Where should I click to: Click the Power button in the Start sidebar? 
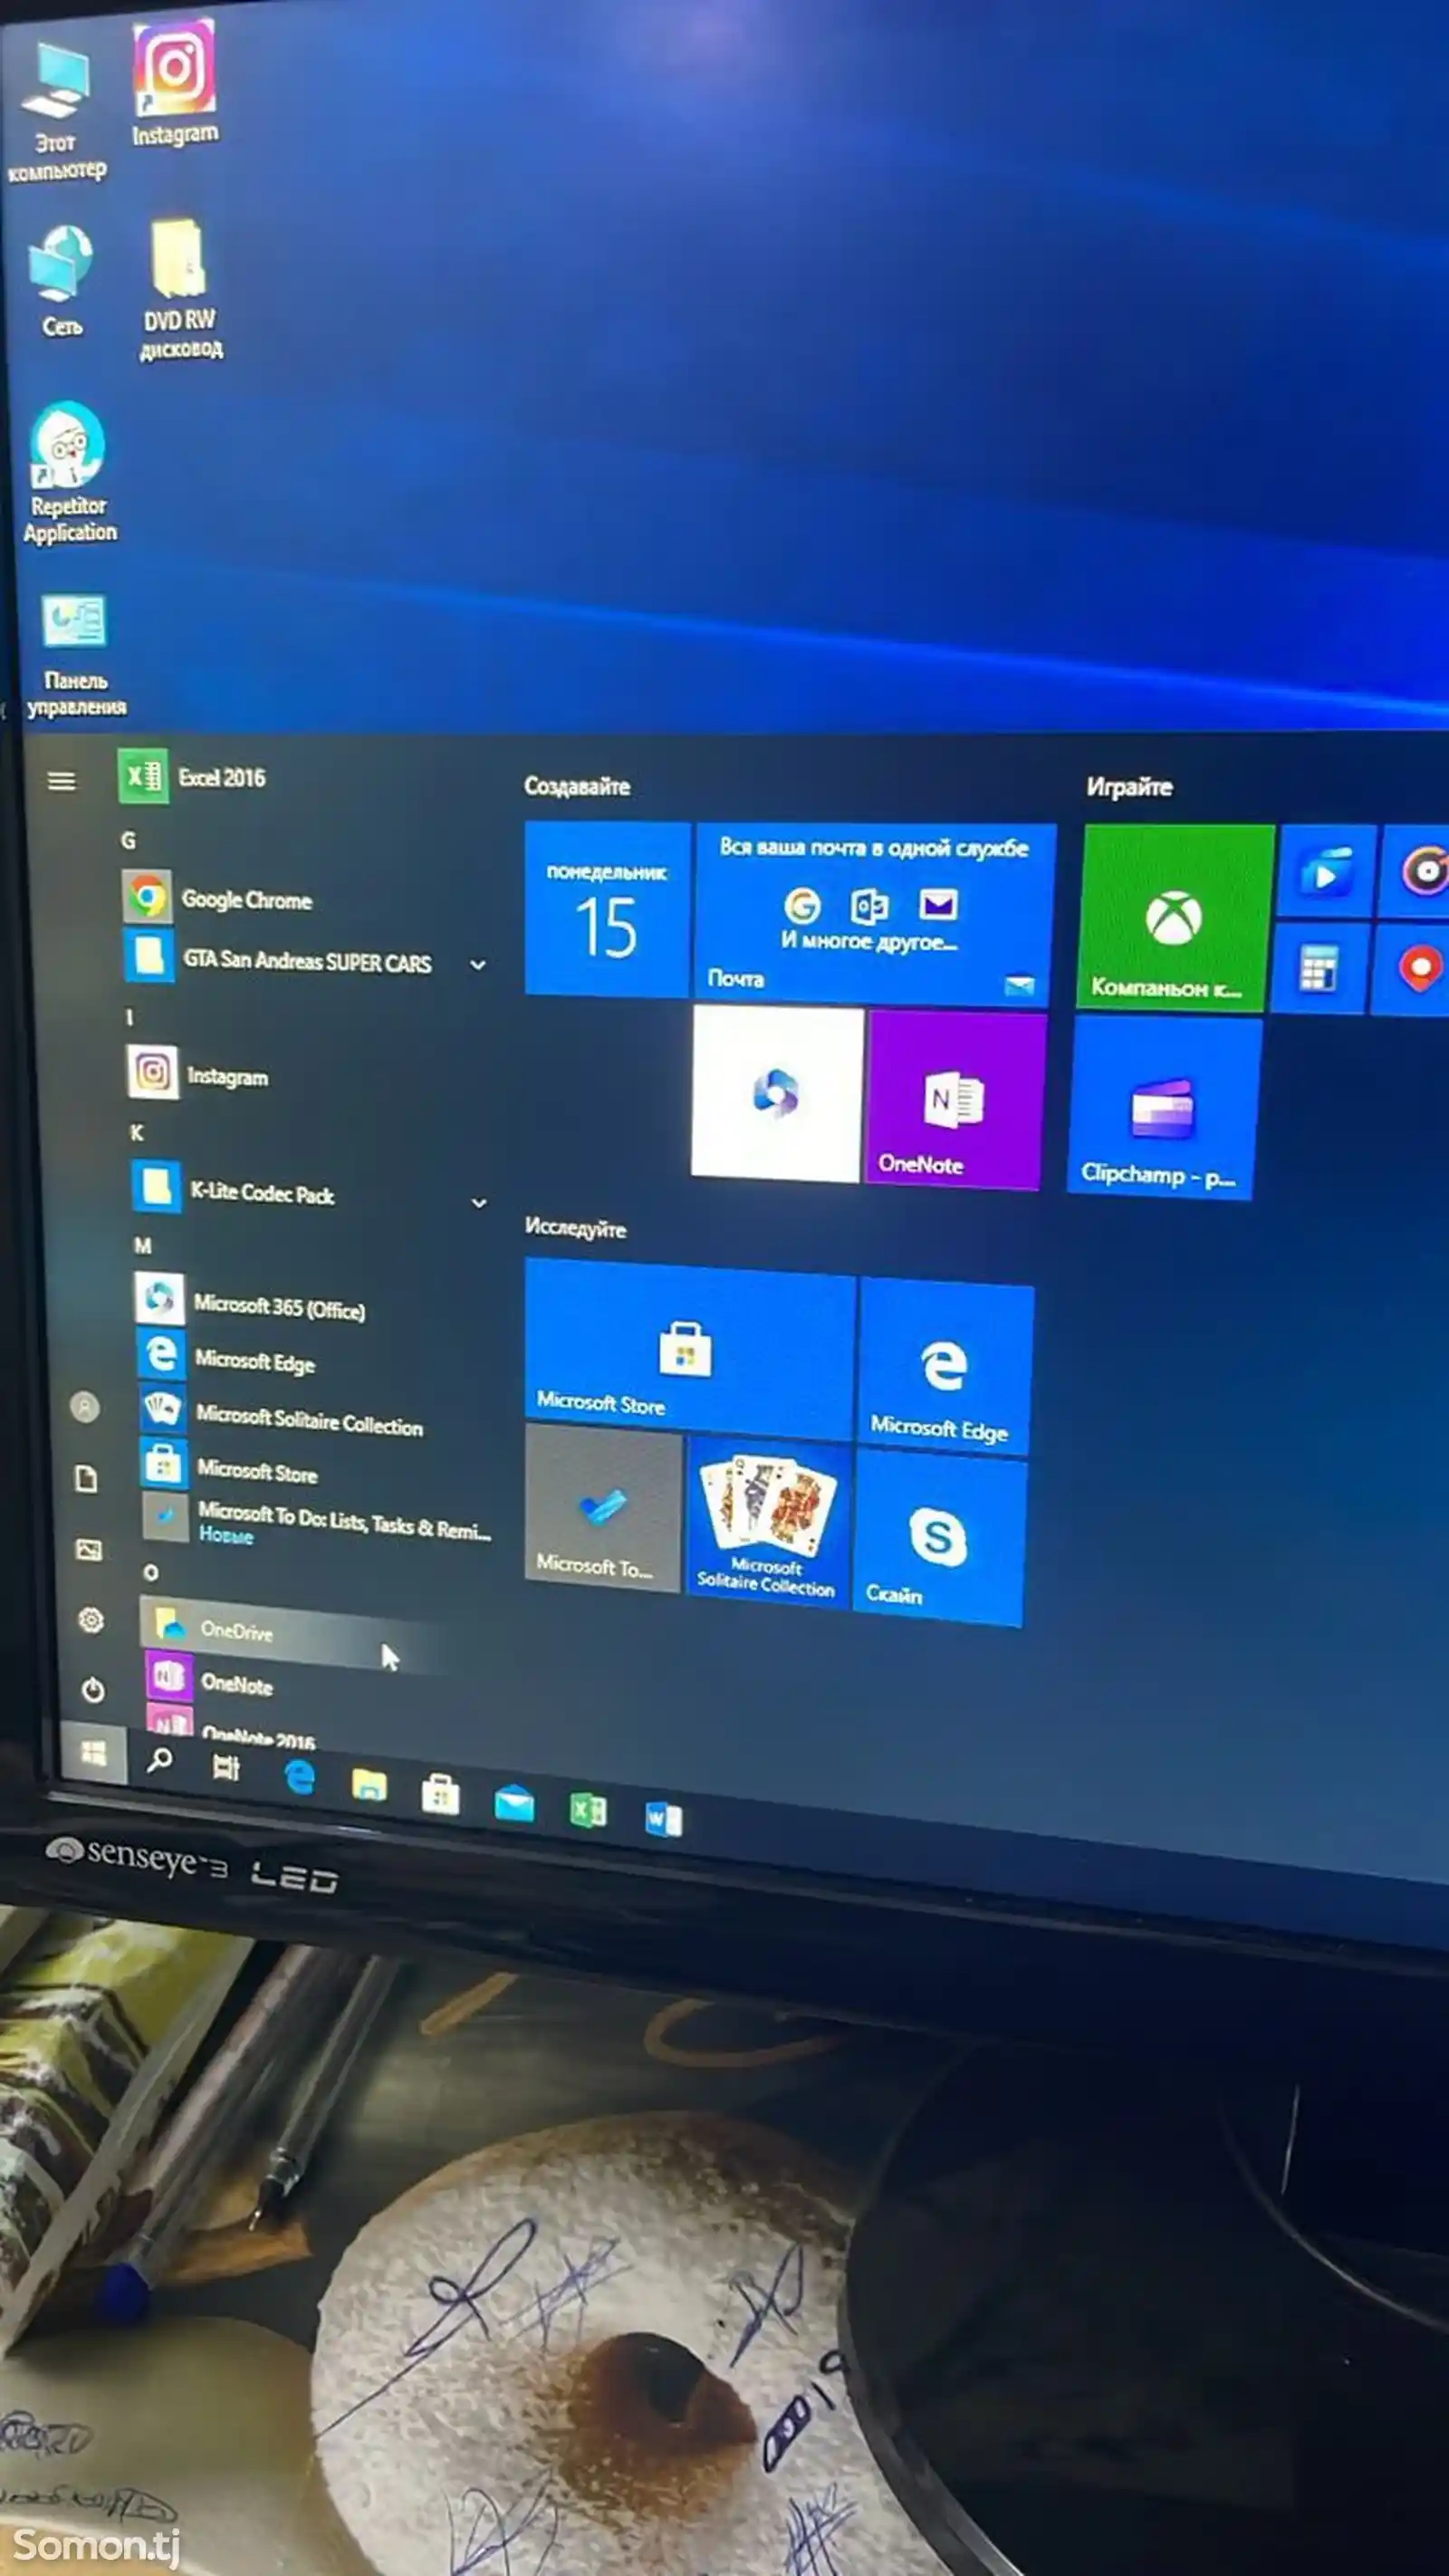[93, 1690]
